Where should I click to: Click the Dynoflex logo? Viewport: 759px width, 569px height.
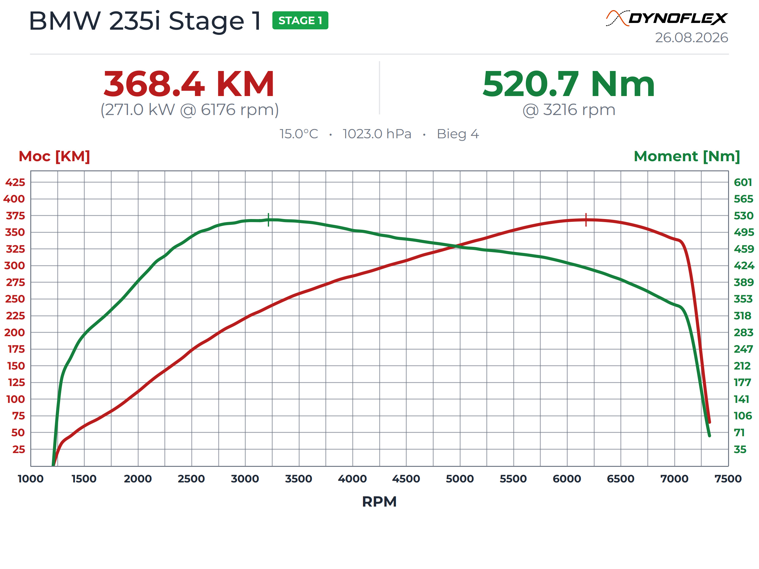[x=666, y=18]
